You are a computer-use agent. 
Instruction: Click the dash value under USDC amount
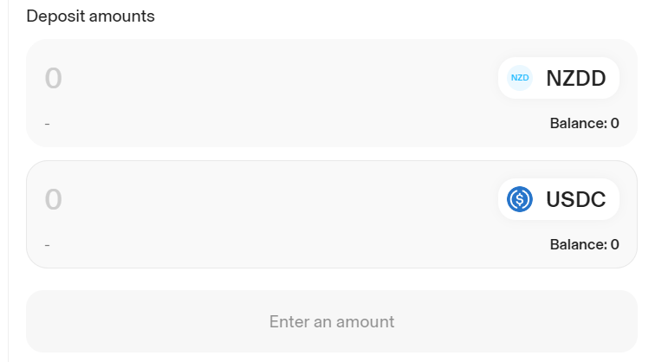47,245
